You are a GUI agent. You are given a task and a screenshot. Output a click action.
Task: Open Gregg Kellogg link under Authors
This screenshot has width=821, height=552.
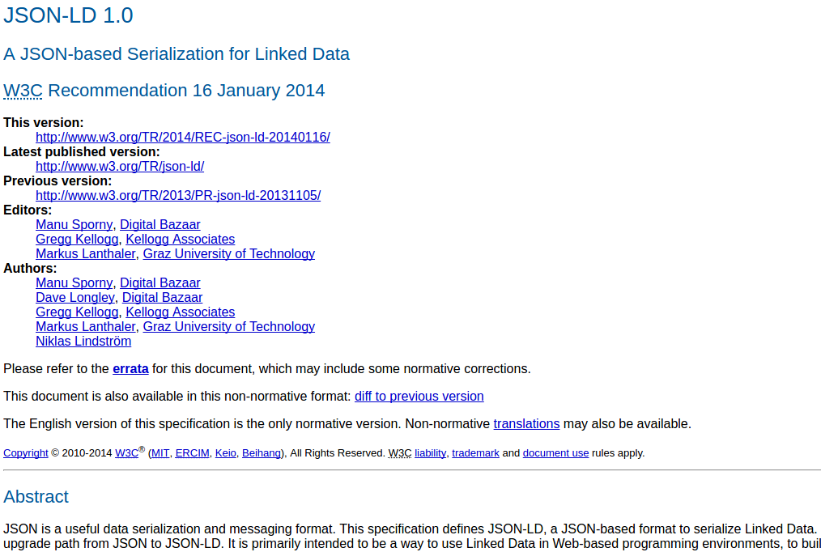77,312
